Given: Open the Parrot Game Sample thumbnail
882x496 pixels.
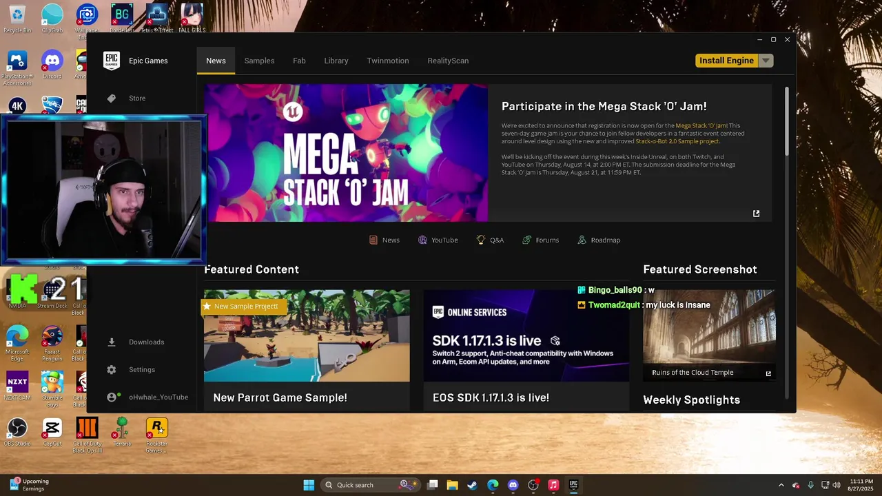Looking at the screenshot, I should point(307,335).
